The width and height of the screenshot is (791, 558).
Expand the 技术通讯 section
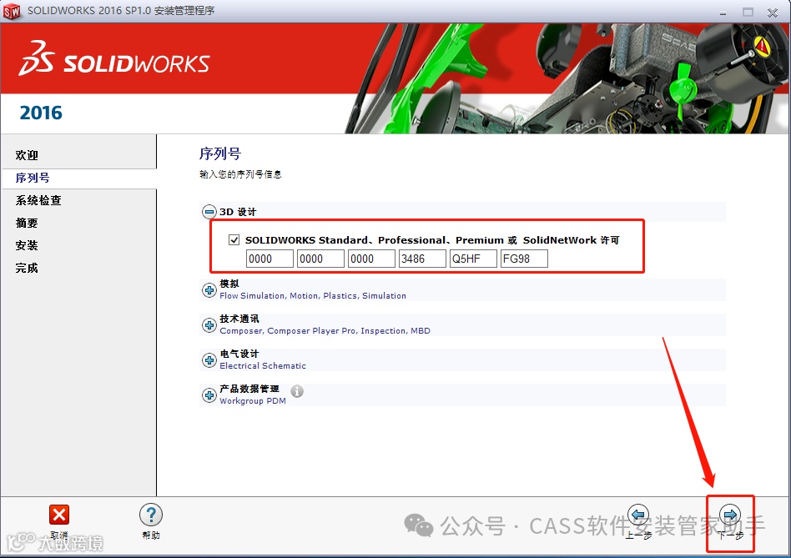click(209, 325)
